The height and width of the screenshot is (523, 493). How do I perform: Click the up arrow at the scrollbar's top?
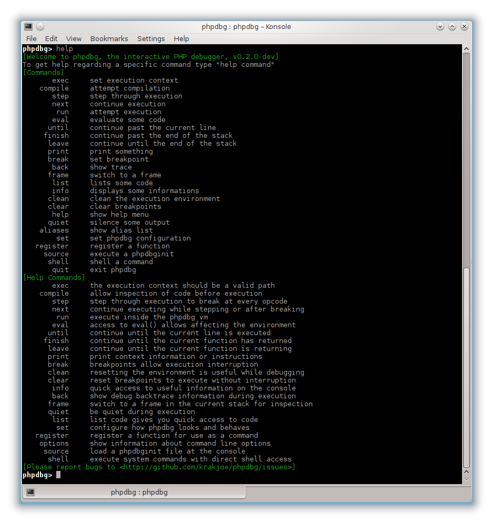(x=466, y=48)
